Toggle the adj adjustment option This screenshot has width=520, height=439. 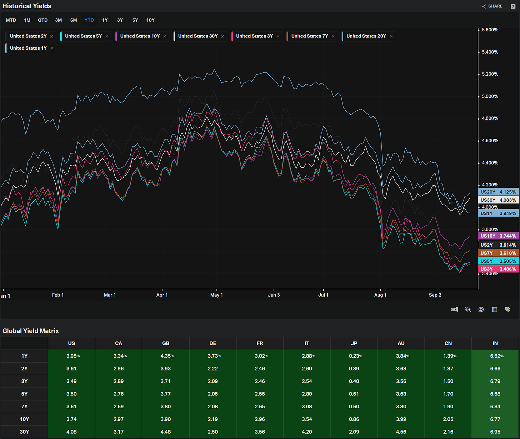point(454,309)
